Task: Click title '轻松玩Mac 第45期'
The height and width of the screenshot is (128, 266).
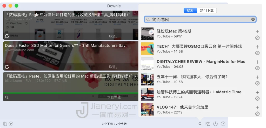Action: coord(174,31)
